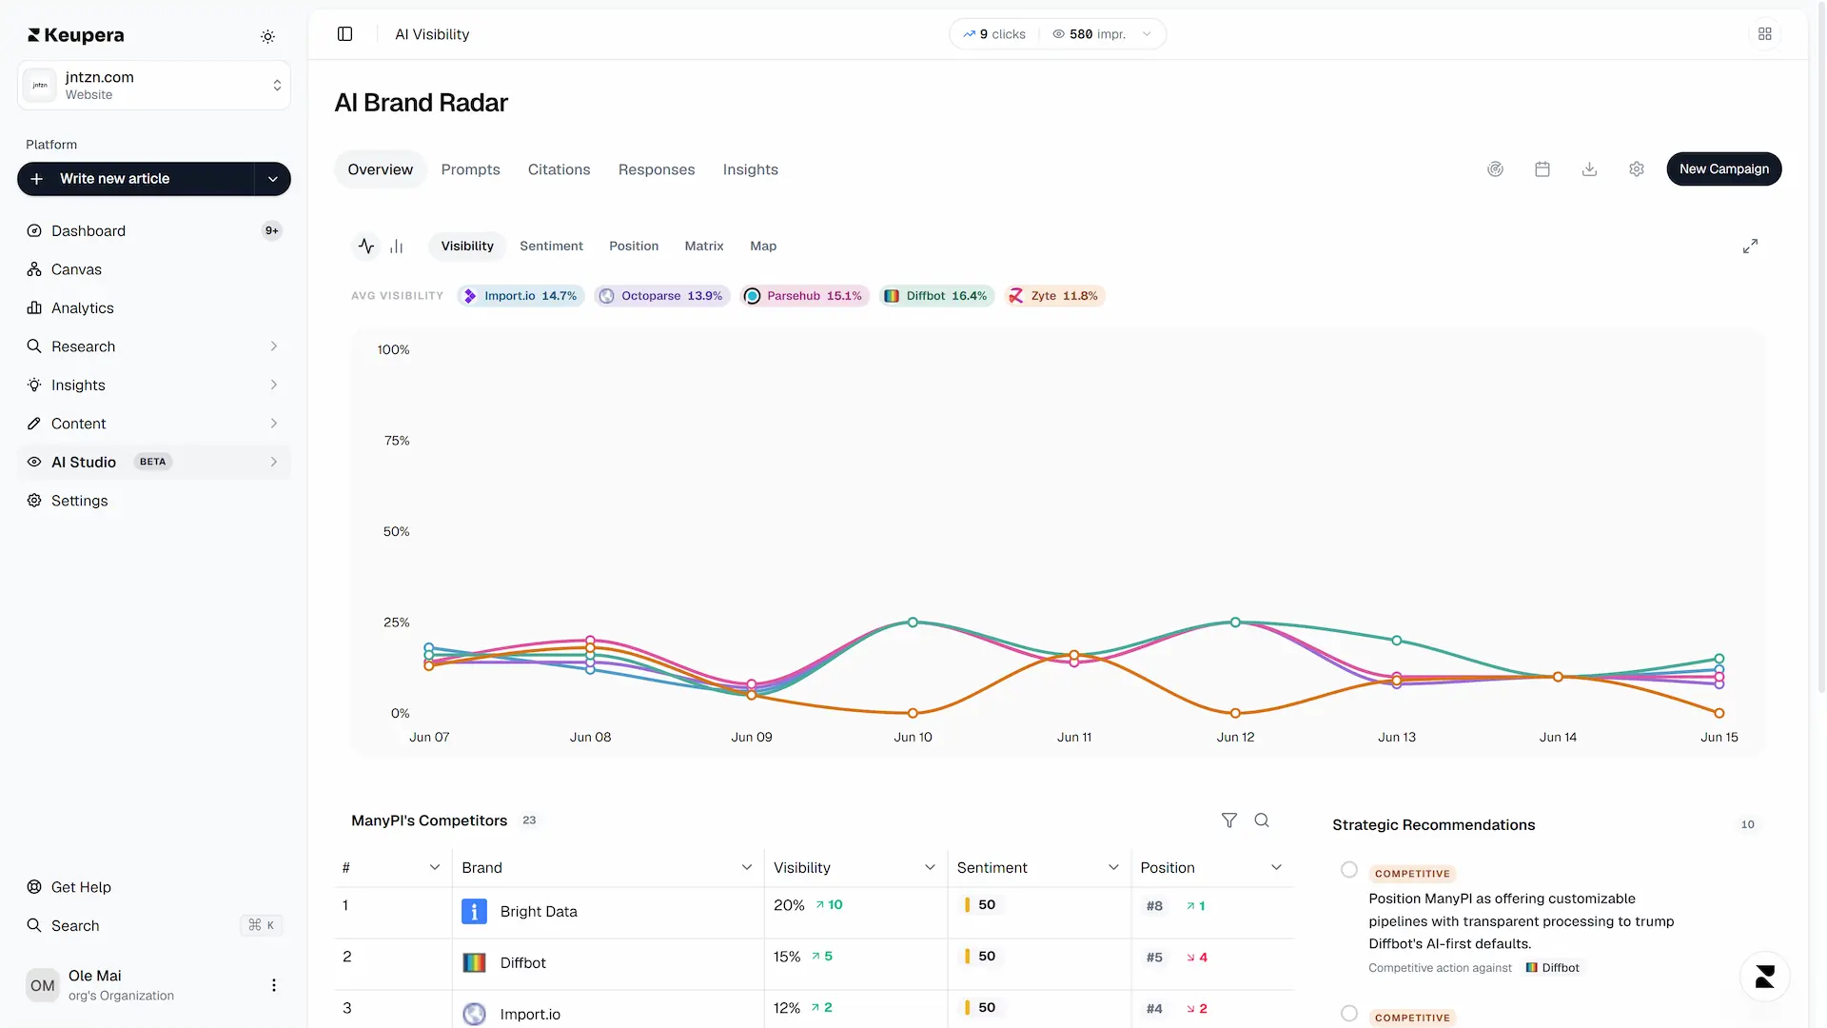1827x1028 pixels.
Task: Click the OM user avatar
Action: coord(43,986)
